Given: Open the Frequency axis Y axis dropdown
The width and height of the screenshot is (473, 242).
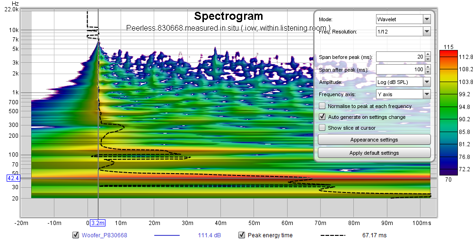Looking at the screenshot, I should [403, 94].
